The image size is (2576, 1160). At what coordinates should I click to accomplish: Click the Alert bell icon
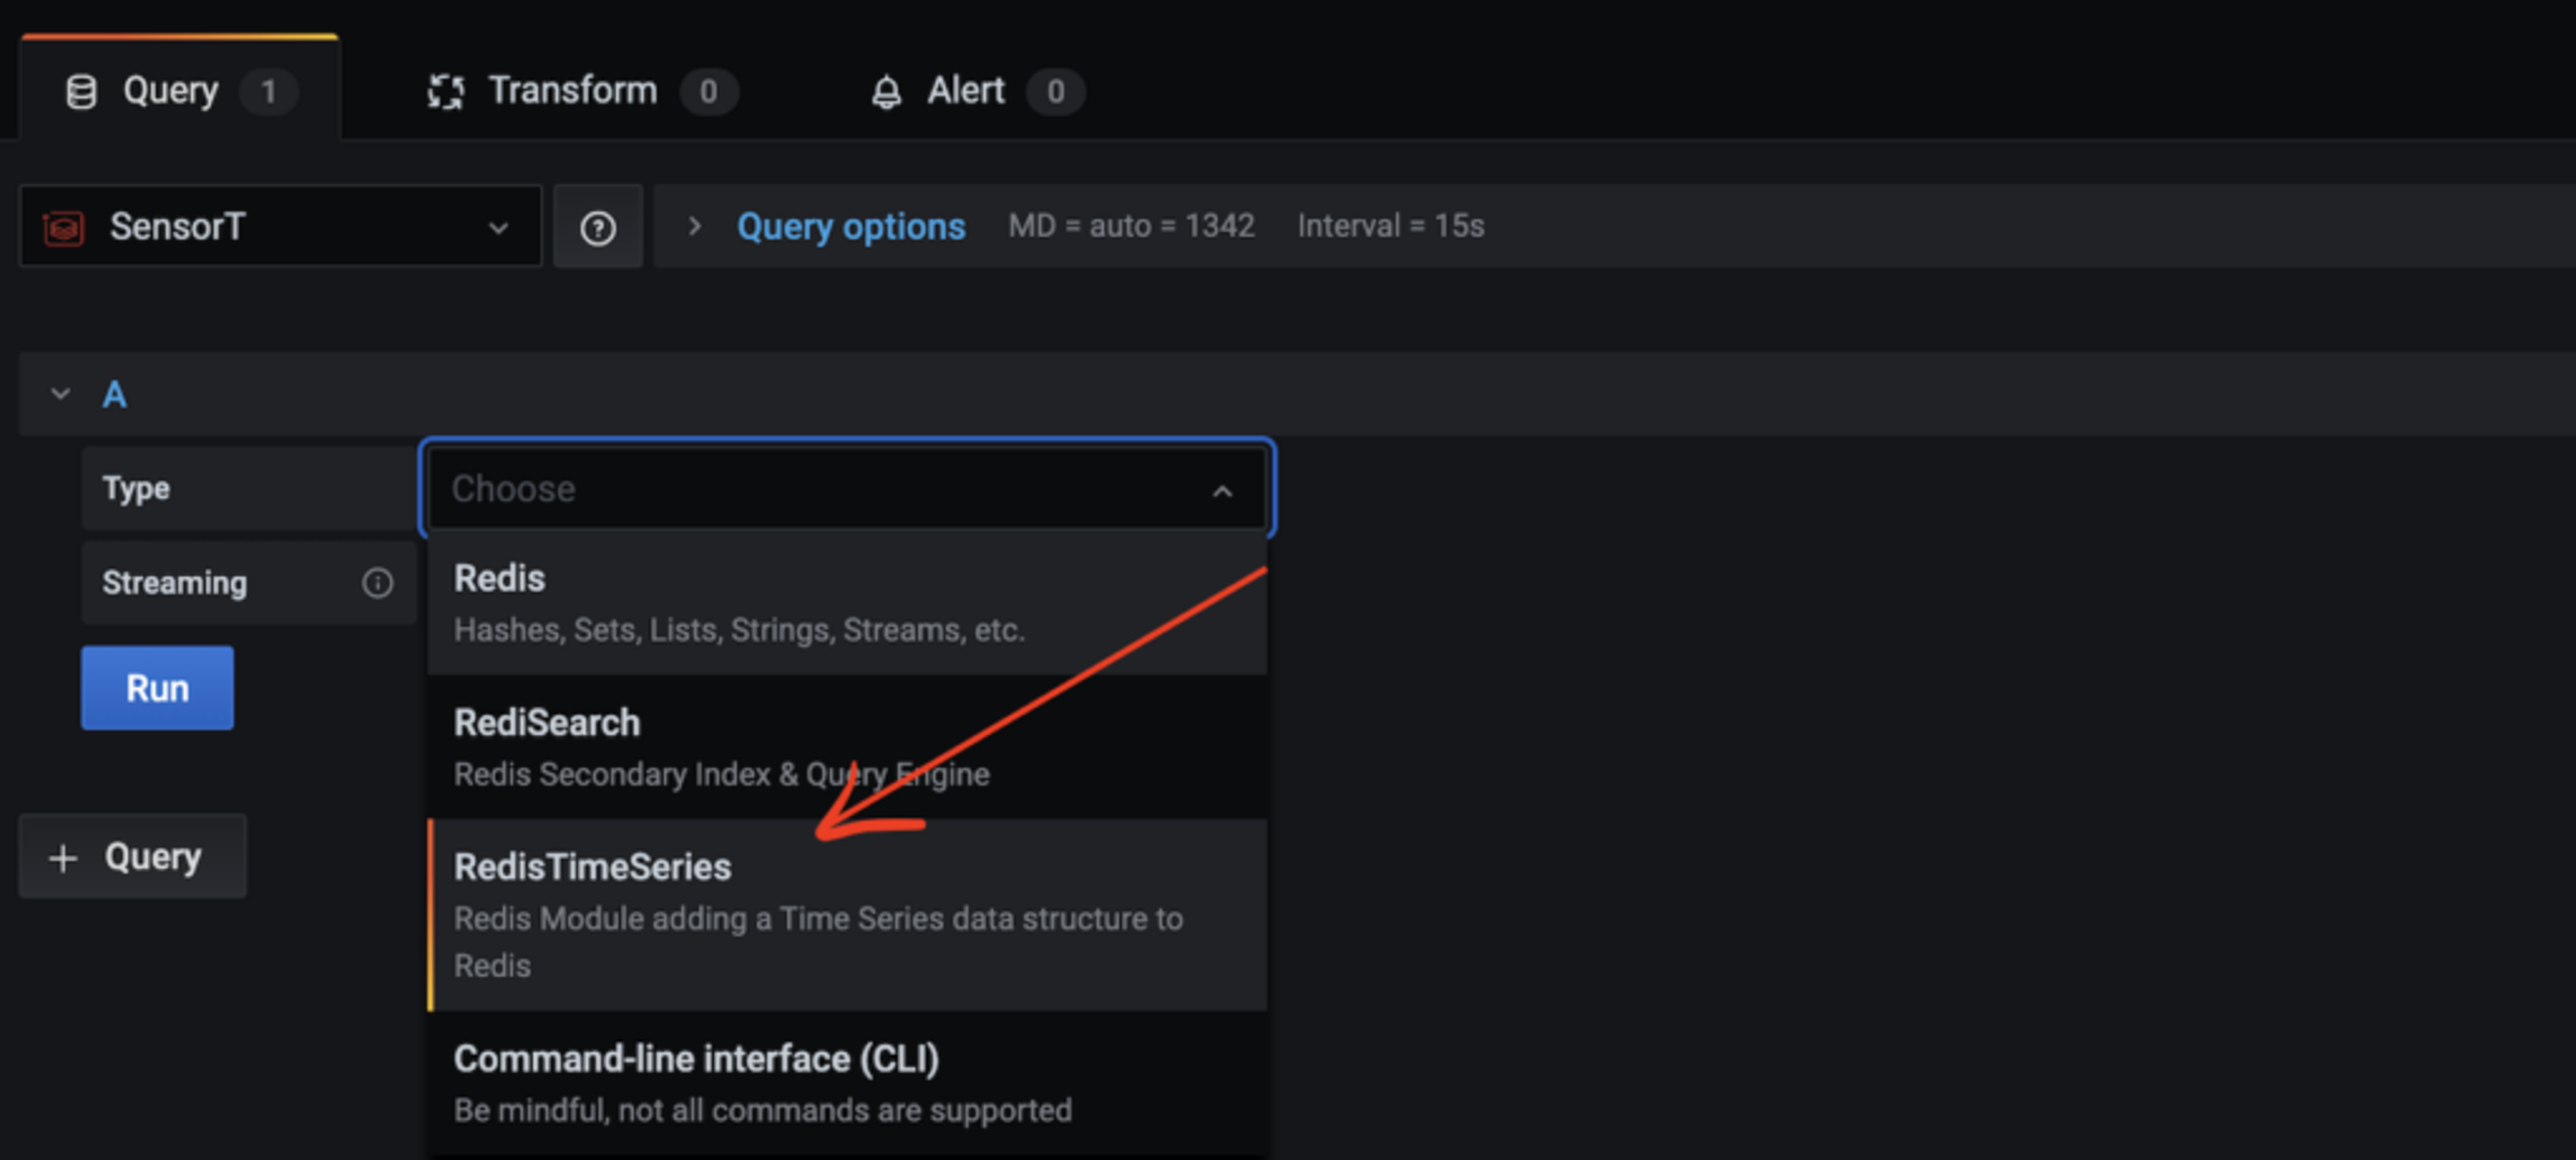[886, 92]
